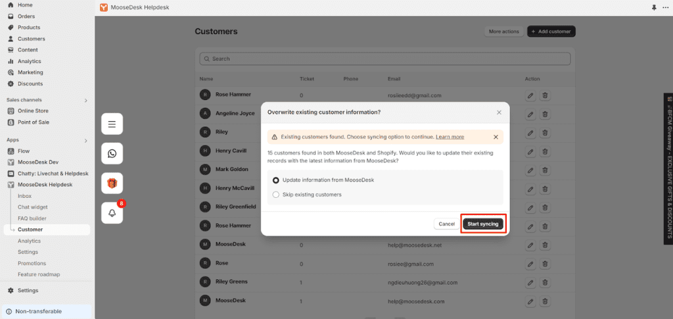Click the Start syncing button

pyautogui.click(x=483, y=224)
